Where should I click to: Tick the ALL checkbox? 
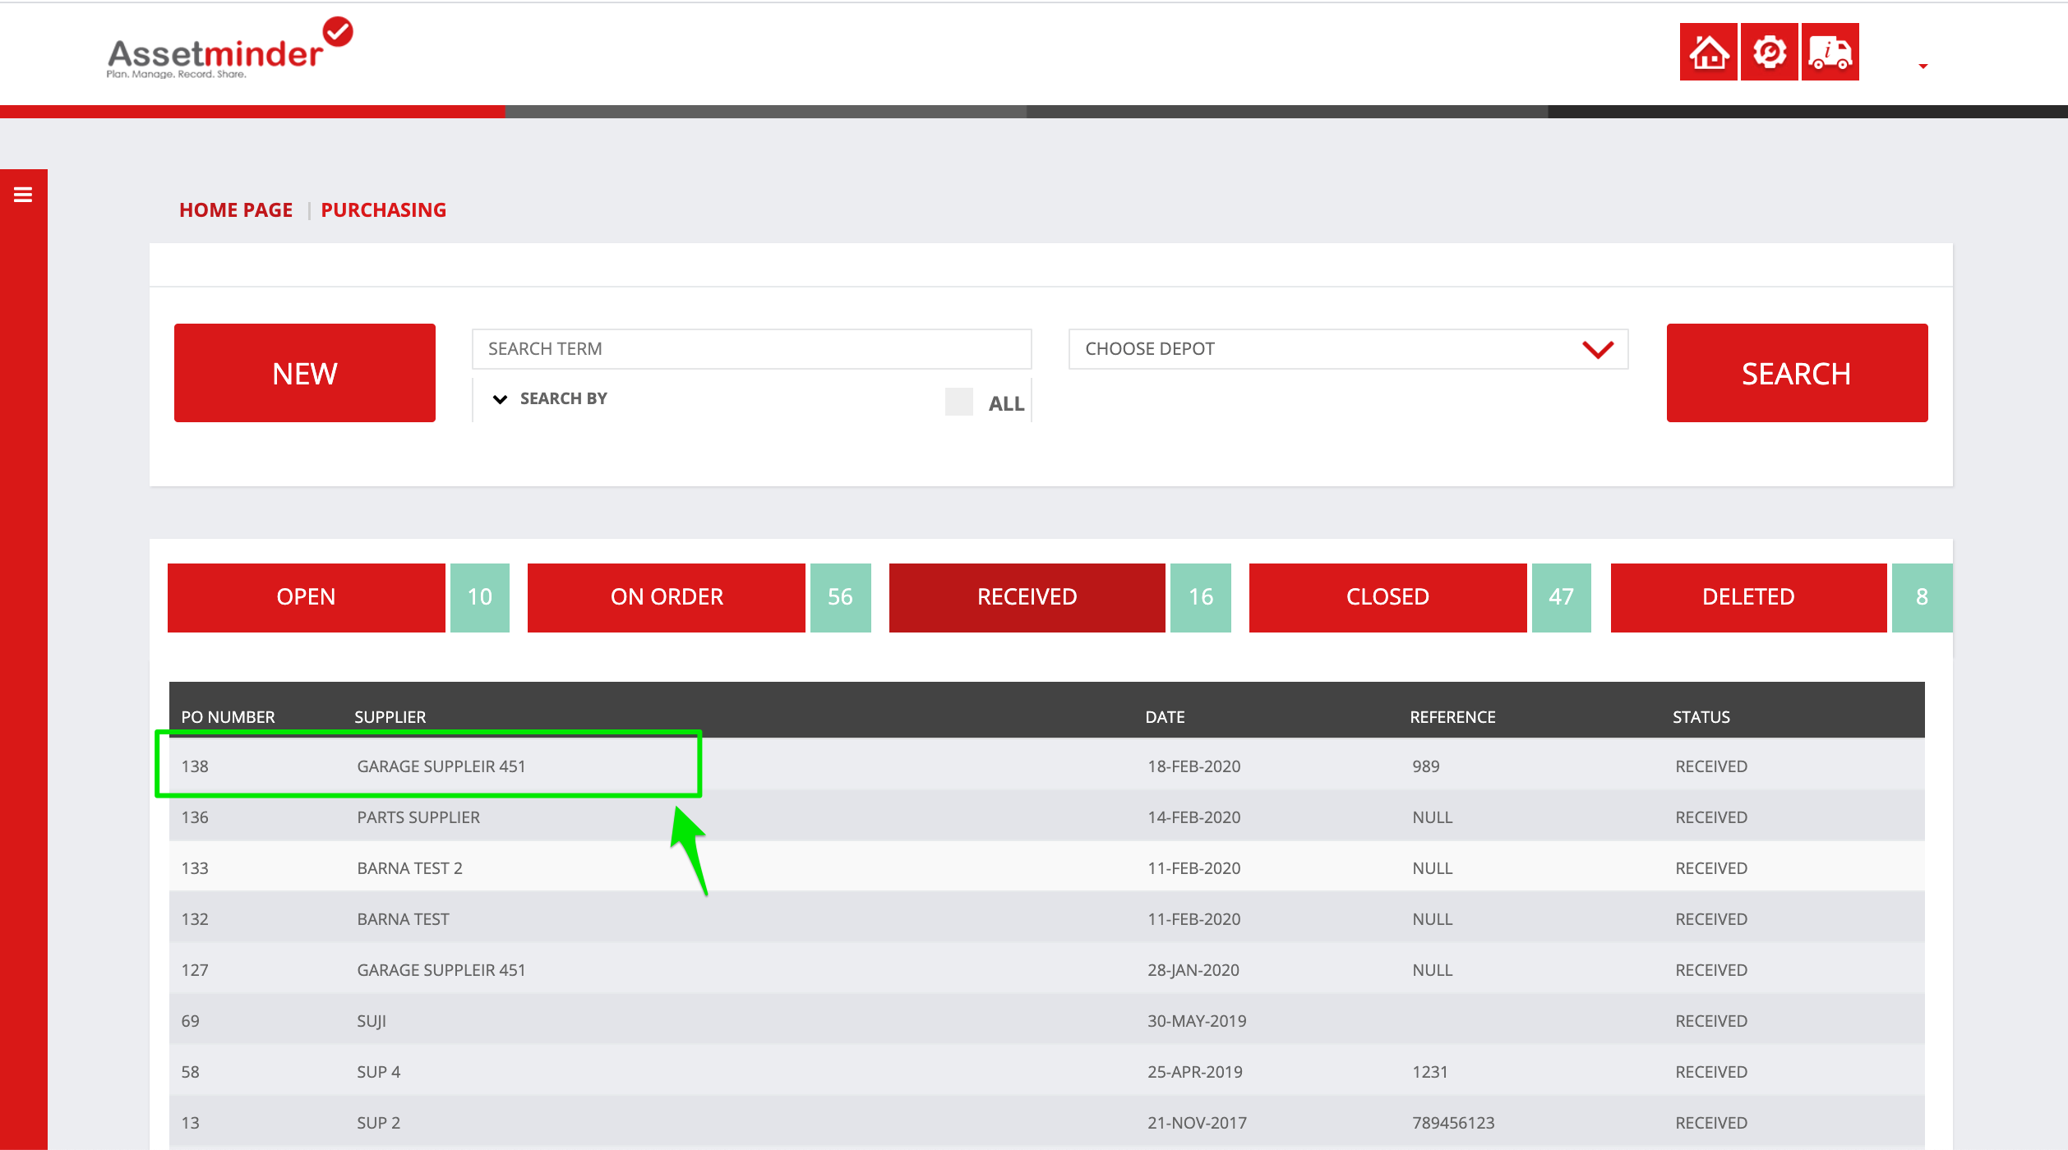point(959,402)
